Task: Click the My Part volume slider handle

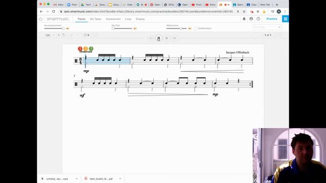Action: (113, 28)
